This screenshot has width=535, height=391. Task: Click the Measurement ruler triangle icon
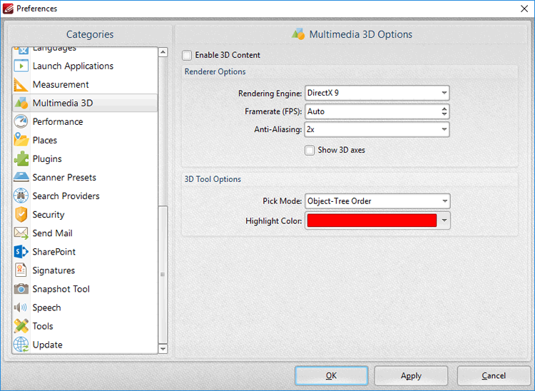(x=21, y=85)
